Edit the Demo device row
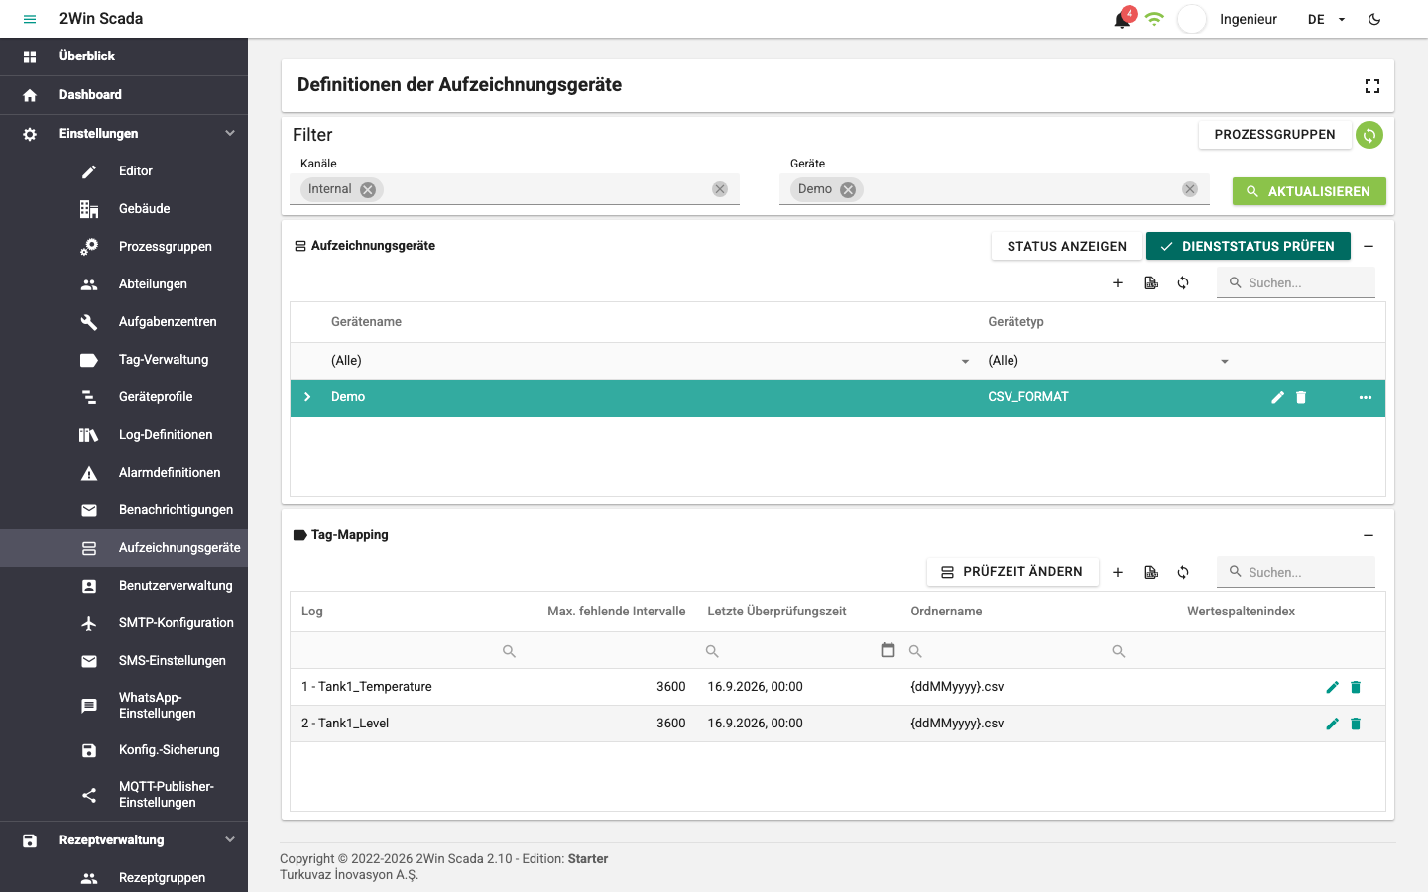The width and height of the screenshot is (1428, 892). coord(1278,397)
